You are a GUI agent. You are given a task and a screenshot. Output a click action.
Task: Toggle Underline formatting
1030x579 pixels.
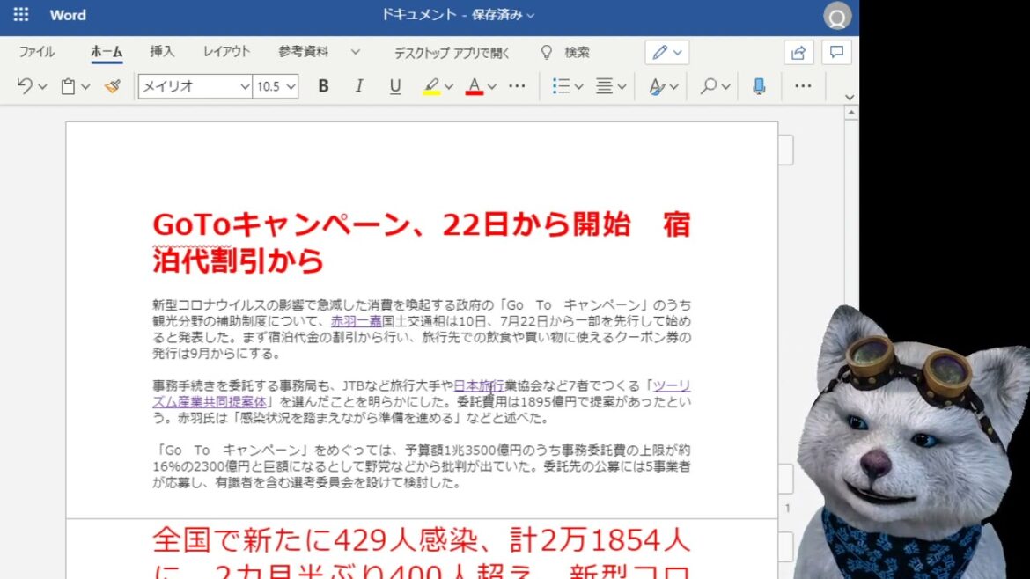395,86
